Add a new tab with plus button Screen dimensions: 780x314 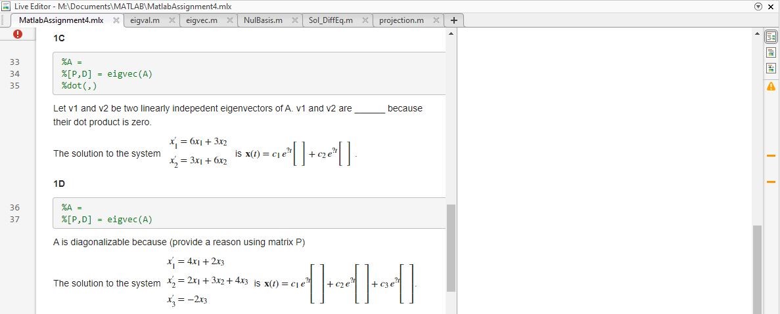tap(453, 20)
